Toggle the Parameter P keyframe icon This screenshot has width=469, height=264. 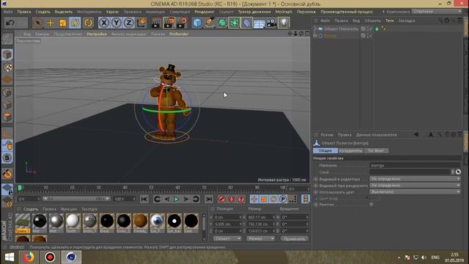283,199
